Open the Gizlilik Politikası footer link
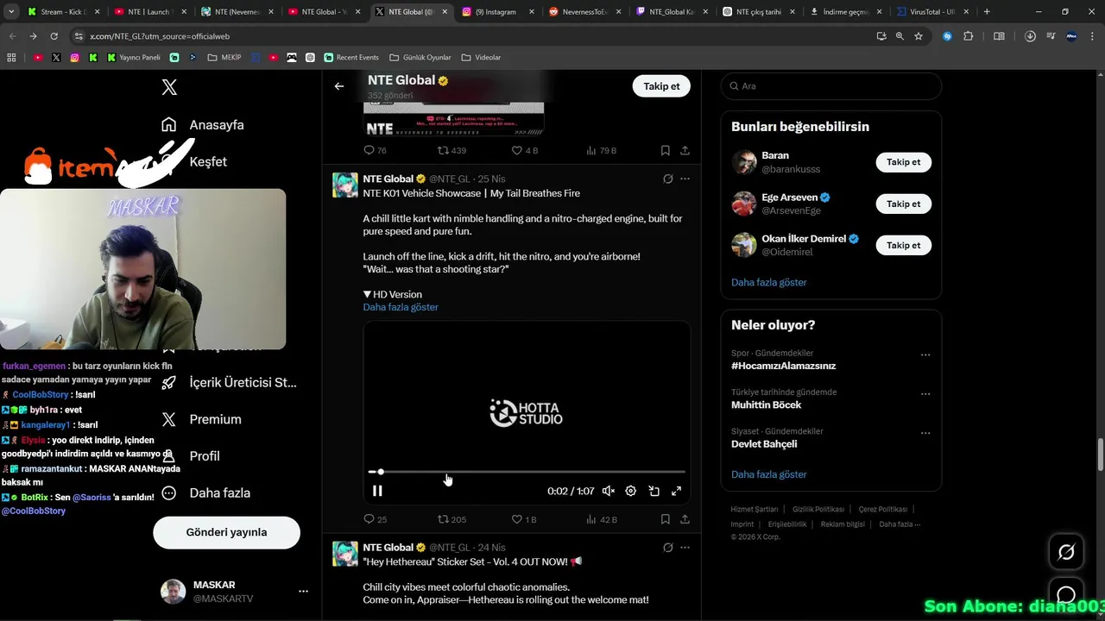 (818, 509)
